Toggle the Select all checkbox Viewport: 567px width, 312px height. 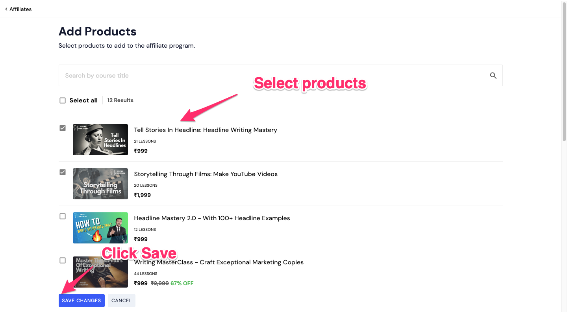63,100
